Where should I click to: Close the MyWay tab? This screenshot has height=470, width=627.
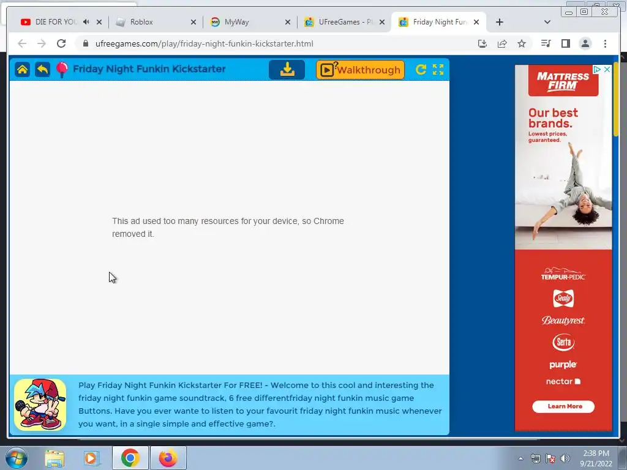point(288,22)
